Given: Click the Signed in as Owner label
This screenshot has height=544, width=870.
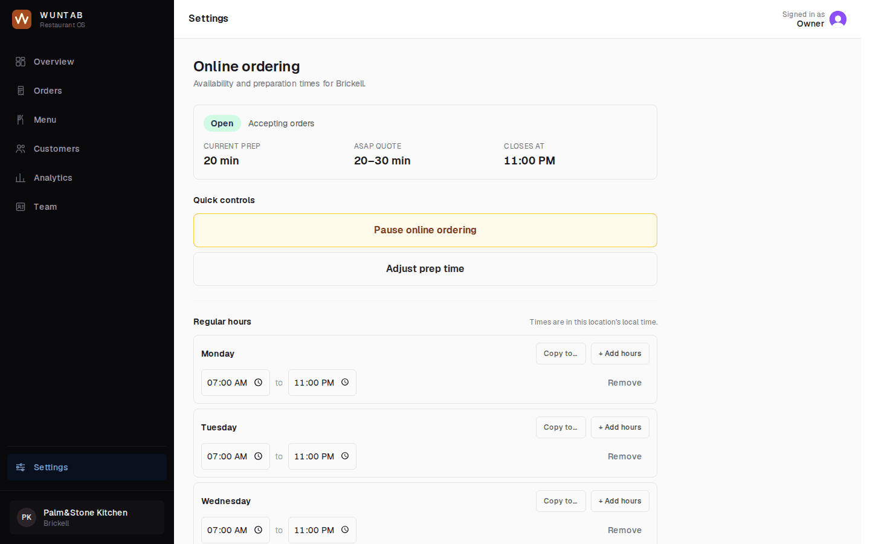Looking at the screenshot, I should click(804, 19).
